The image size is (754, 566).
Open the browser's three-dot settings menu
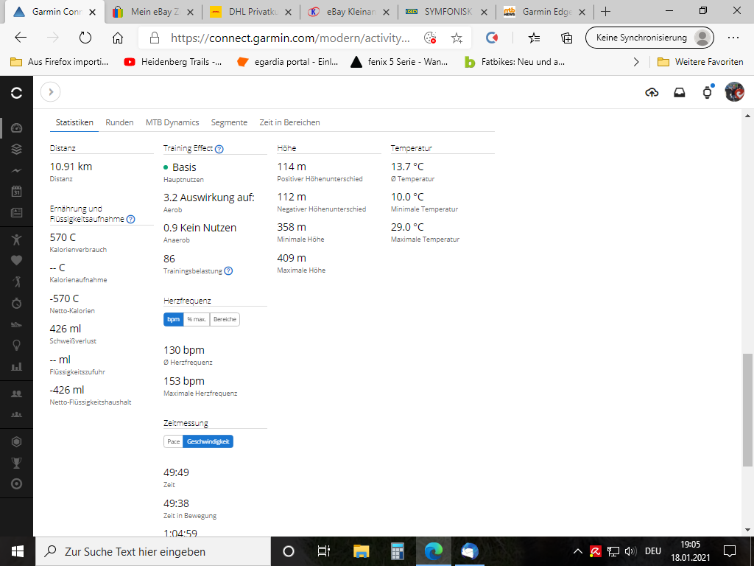click(x=733, y=38)
